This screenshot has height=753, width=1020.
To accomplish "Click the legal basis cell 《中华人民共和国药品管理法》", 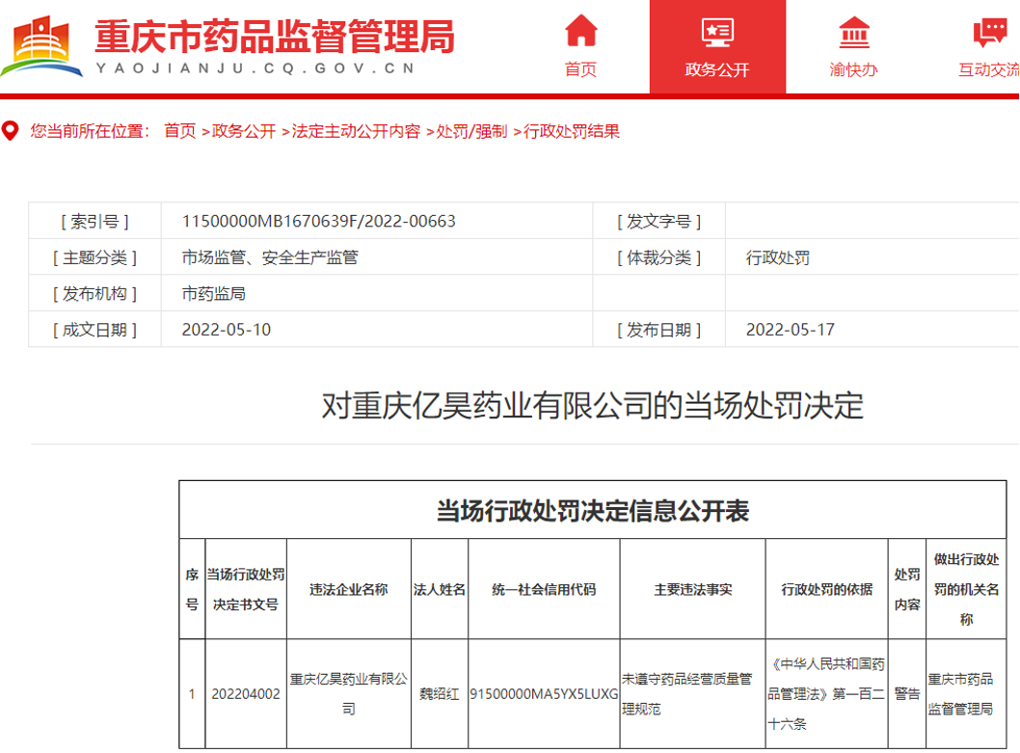I will (x=826, y=694).
